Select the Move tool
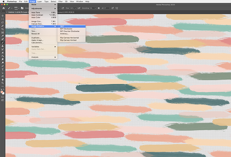This screenshot has height=157, width=231. coord(3,16)
